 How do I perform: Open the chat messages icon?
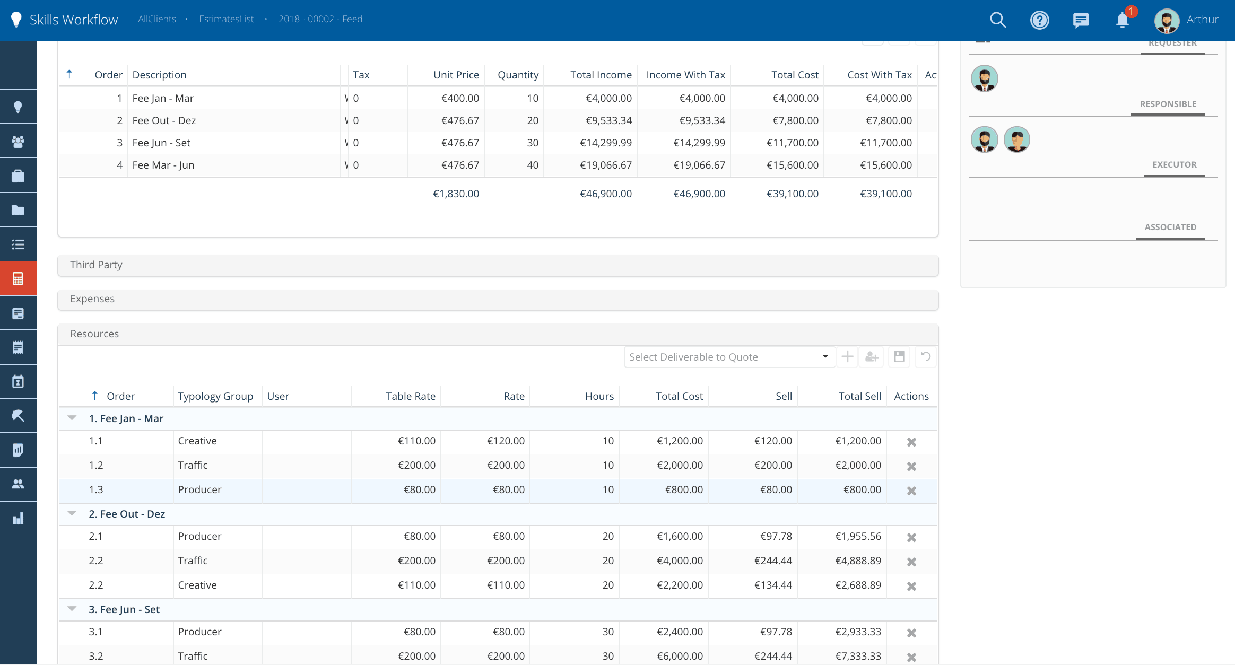pyautogui.click(x=1081, y=20)
